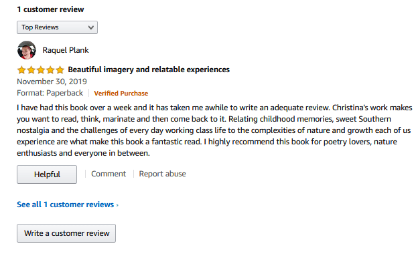Viewport: 420px width, 272px height.
Task: Click the chevron after See all reviews
Action: (x=117, y=205)
